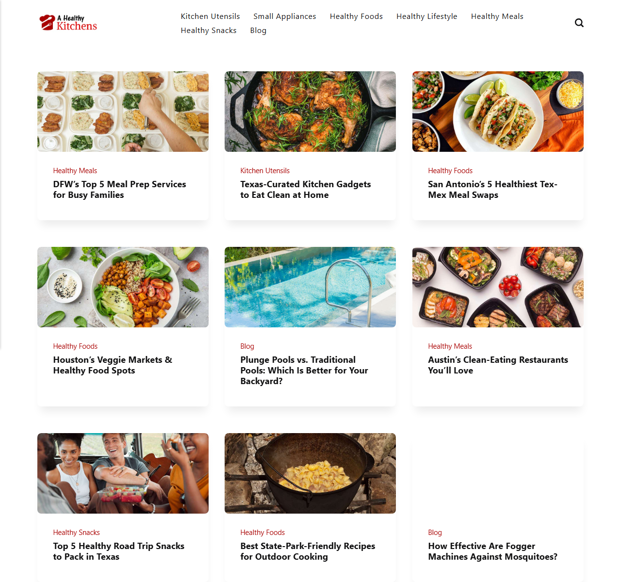Click Healthy Snacks category above road trip post
The image size is (621, 582).
point(76,533)
